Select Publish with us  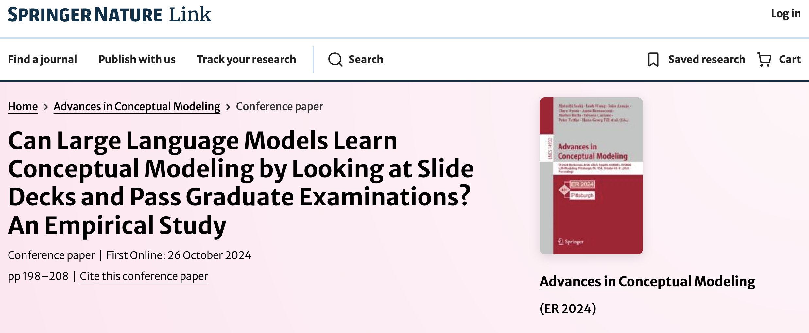point(137,59)
